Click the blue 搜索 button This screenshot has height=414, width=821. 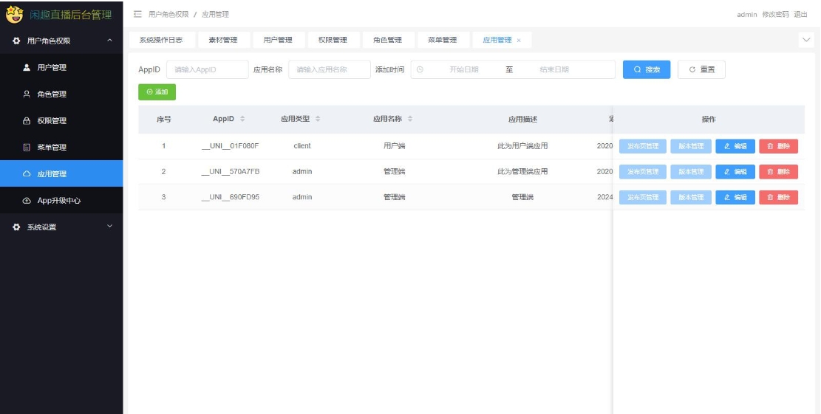(x=647, y=69)
